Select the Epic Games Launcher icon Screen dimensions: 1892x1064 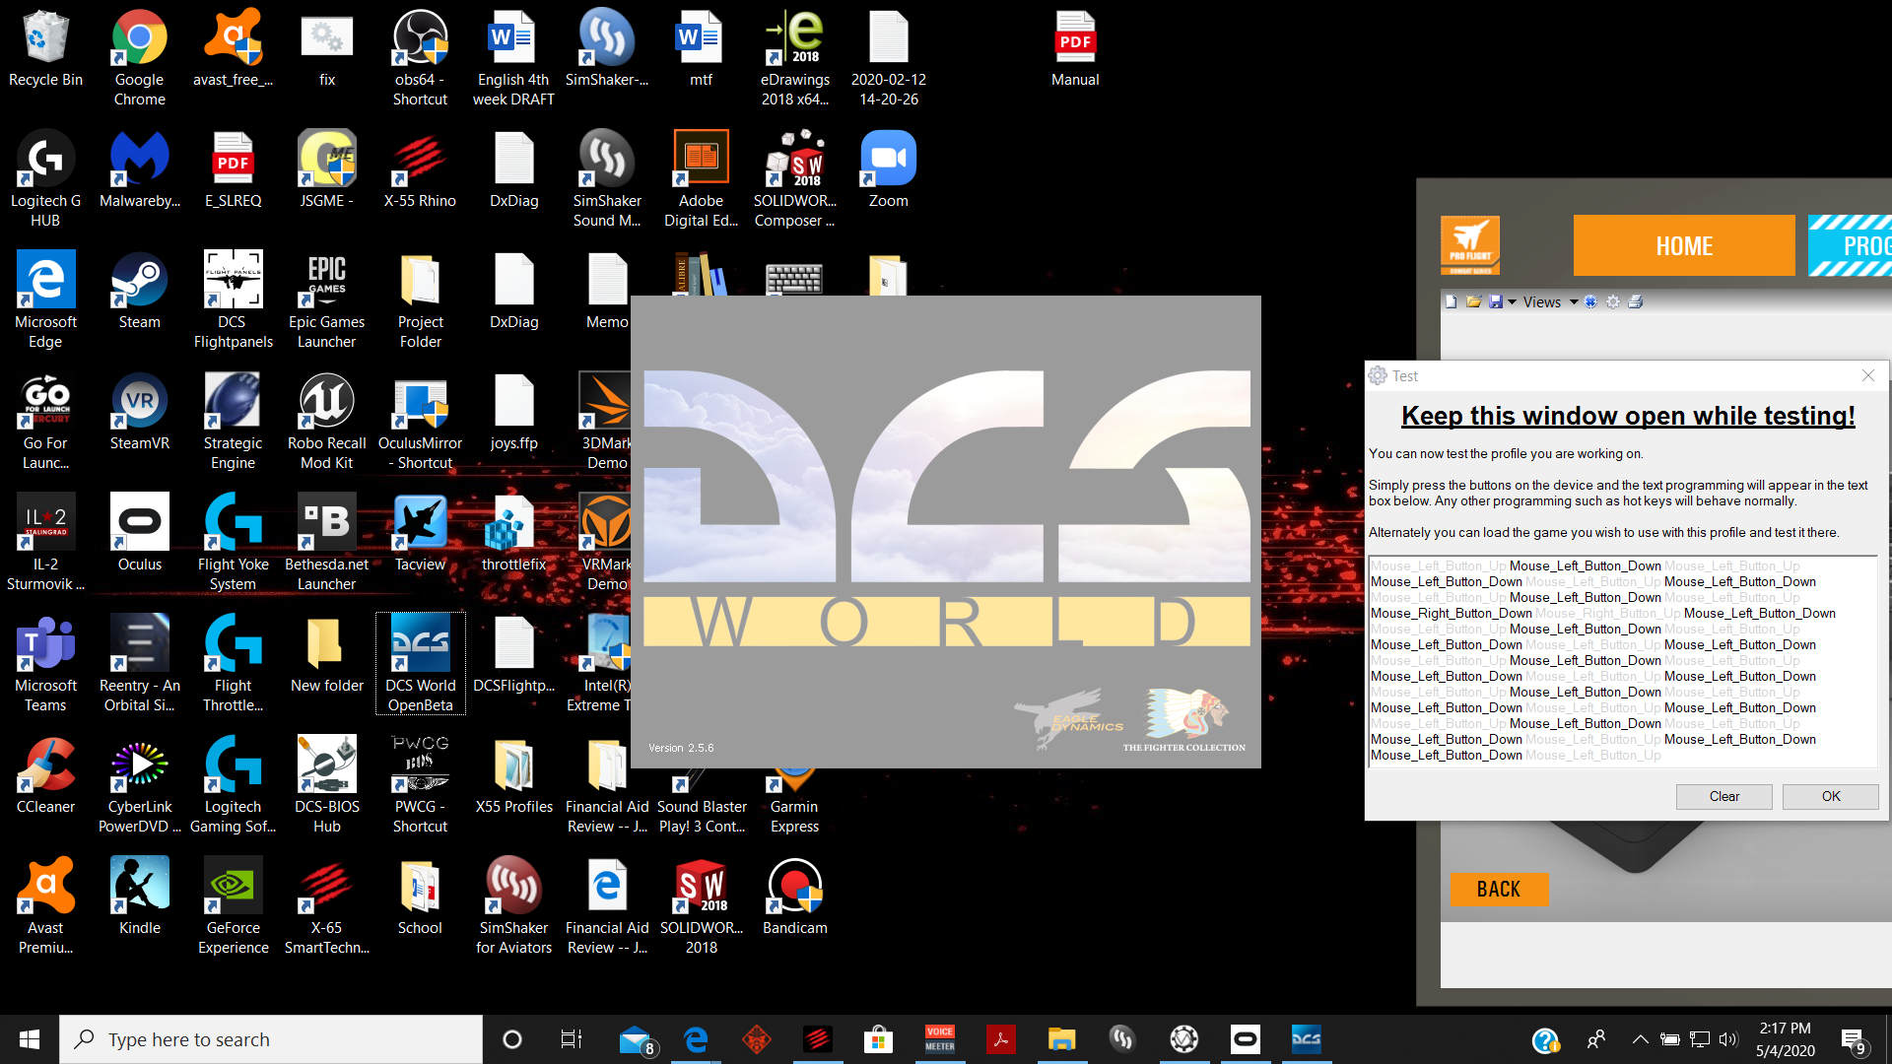coord(326,300)
